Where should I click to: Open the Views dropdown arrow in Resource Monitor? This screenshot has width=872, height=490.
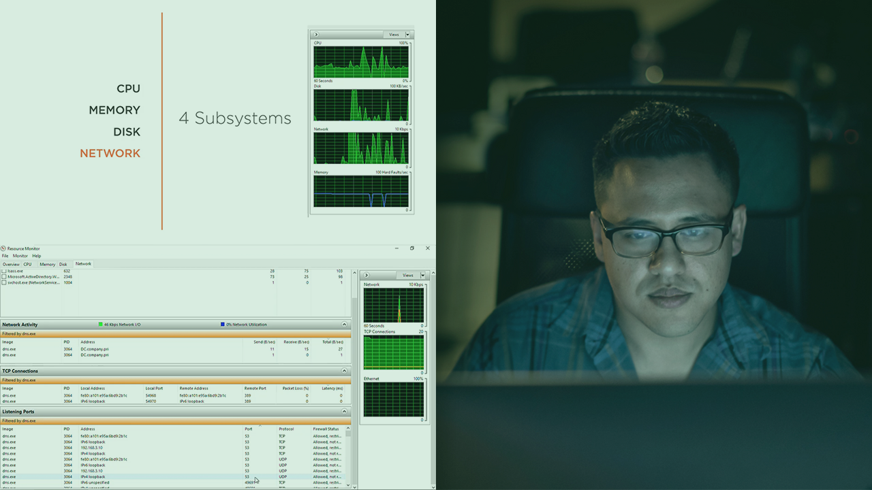tap(424, 276)
